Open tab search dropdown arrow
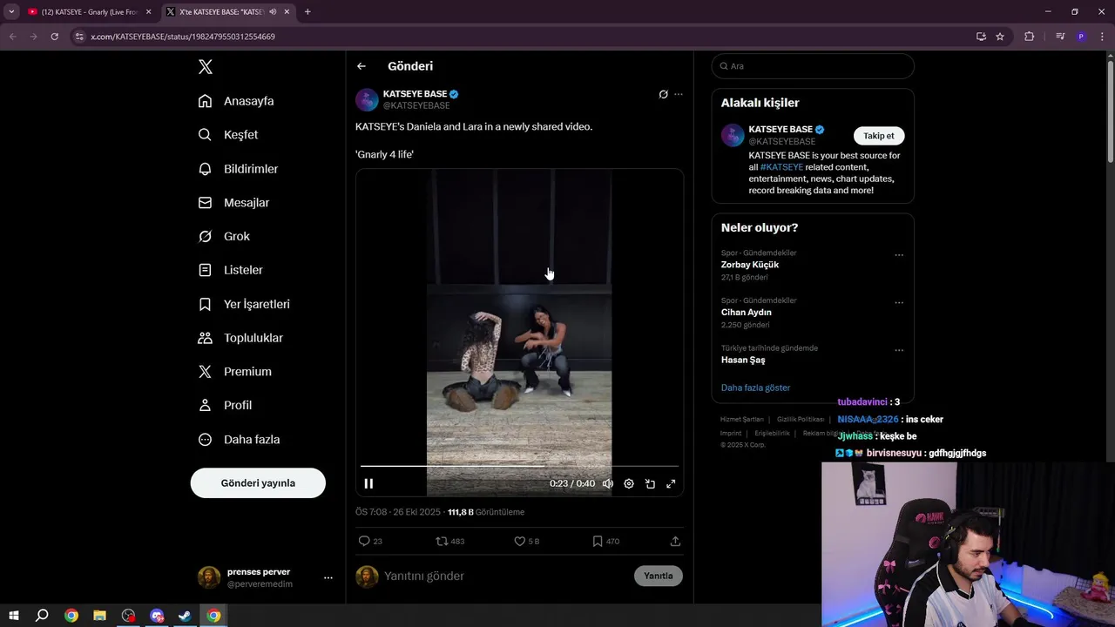 (x=11, y=12)
